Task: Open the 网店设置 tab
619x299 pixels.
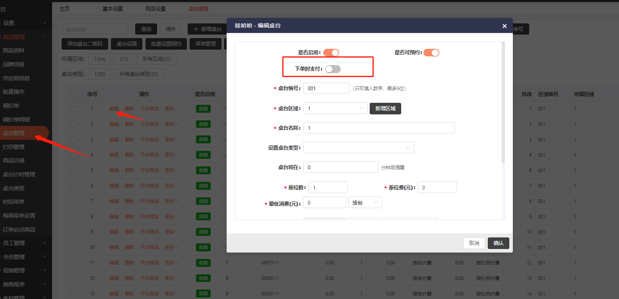Action: coord(155,9)
